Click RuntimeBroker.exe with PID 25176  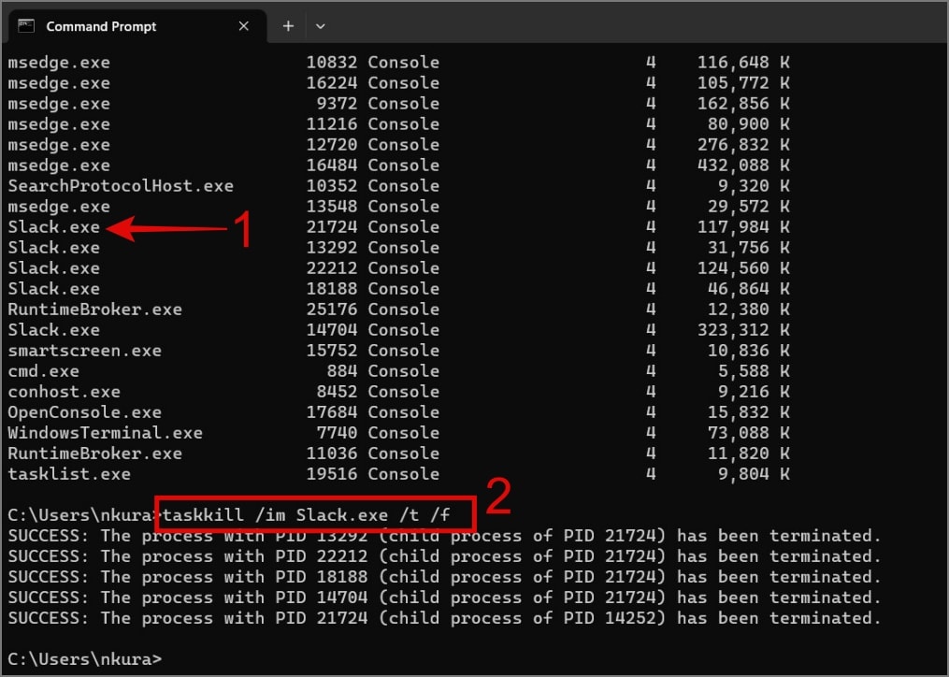[x=95, y=310]
